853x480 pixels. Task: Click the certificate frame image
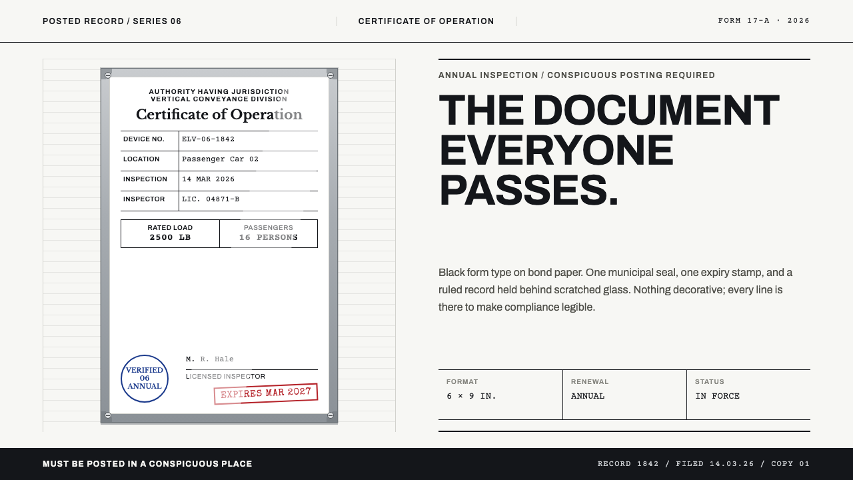pyautogui.click(x=219, y=245)
